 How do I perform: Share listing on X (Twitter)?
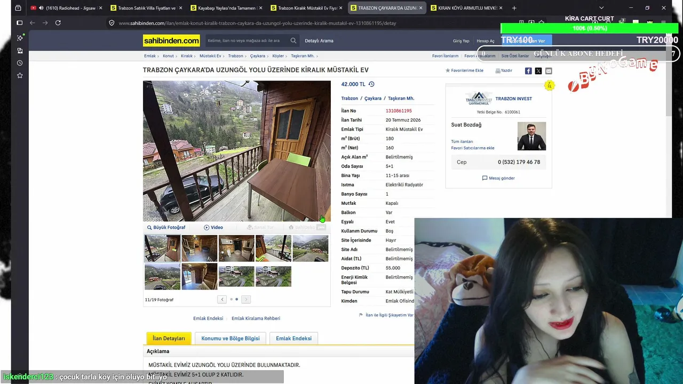pos(538,71)
